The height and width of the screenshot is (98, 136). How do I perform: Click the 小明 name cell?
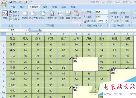pos(13,79)
